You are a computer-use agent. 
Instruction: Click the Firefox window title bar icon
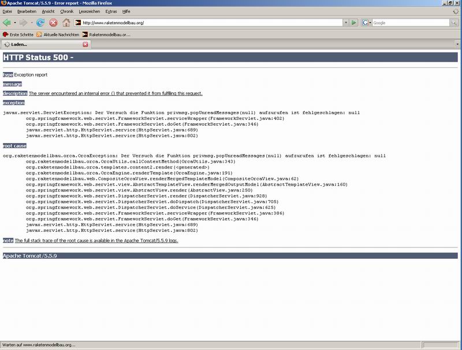click(3, 3)
